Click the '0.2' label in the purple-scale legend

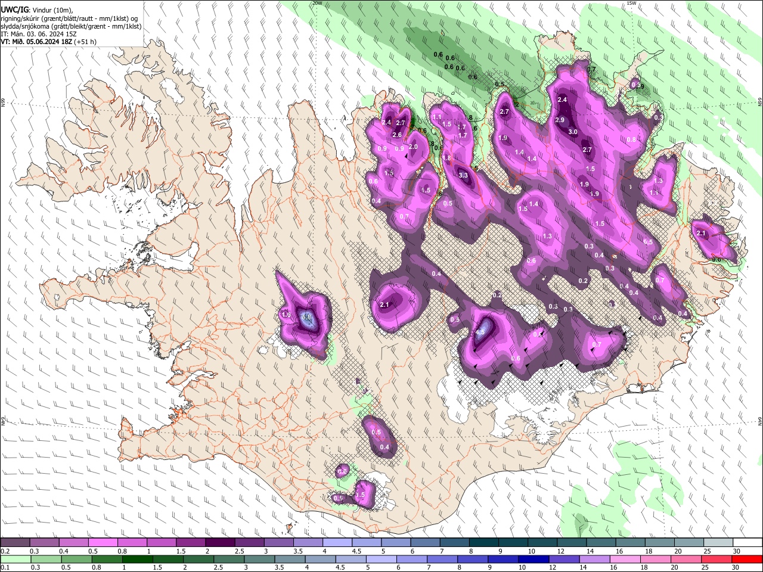[5, 551]
